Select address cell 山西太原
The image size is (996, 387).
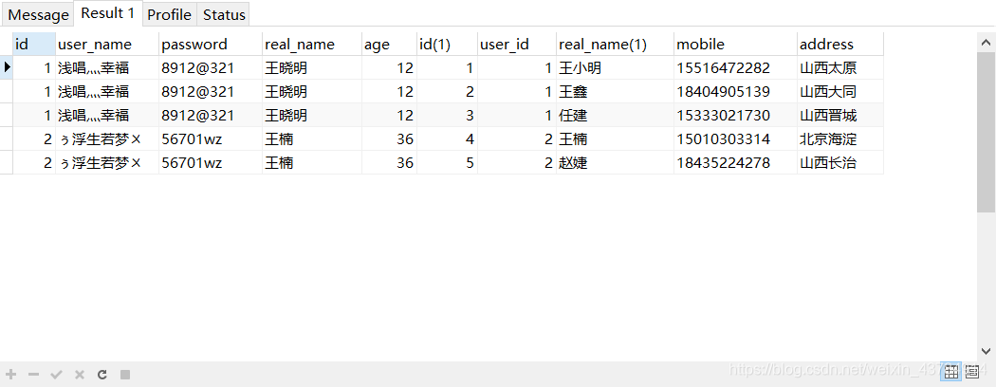point(840,68)
